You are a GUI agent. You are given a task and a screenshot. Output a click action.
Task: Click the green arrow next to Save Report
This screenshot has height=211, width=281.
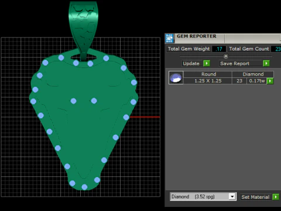click(x=266, y=63)
